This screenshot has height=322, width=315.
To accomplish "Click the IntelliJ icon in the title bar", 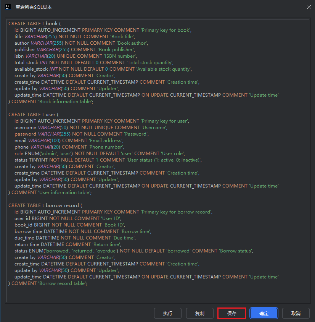I will click(x=7, y=7).
